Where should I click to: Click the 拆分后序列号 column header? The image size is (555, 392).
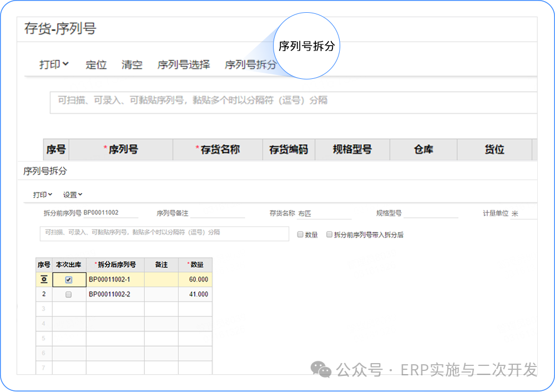click(115, 264)
